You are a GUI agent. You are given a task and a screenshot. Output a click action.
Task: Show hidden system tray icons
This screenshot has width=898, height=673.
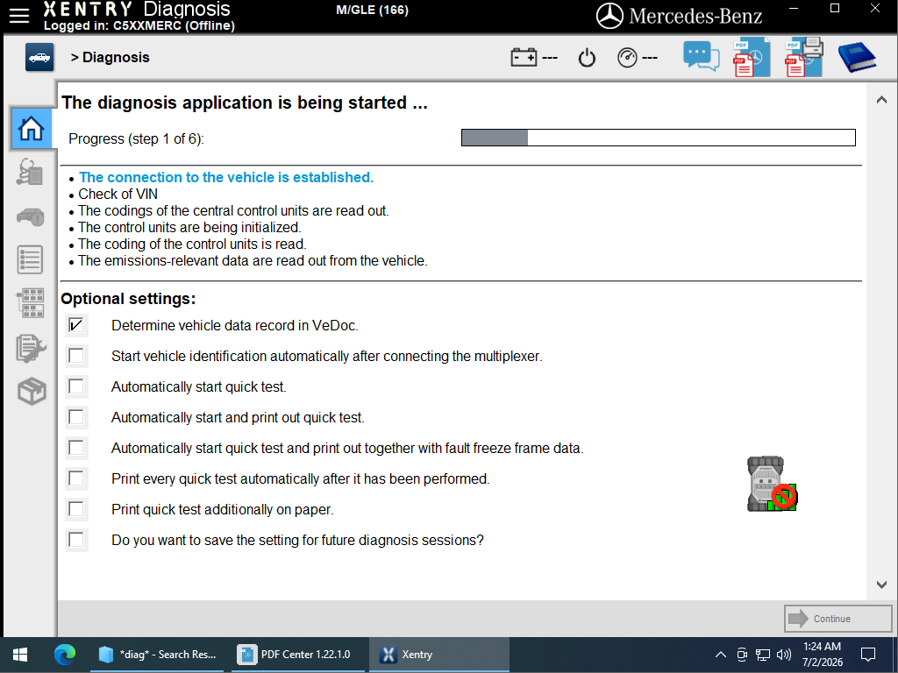click(x=721, y=655)
